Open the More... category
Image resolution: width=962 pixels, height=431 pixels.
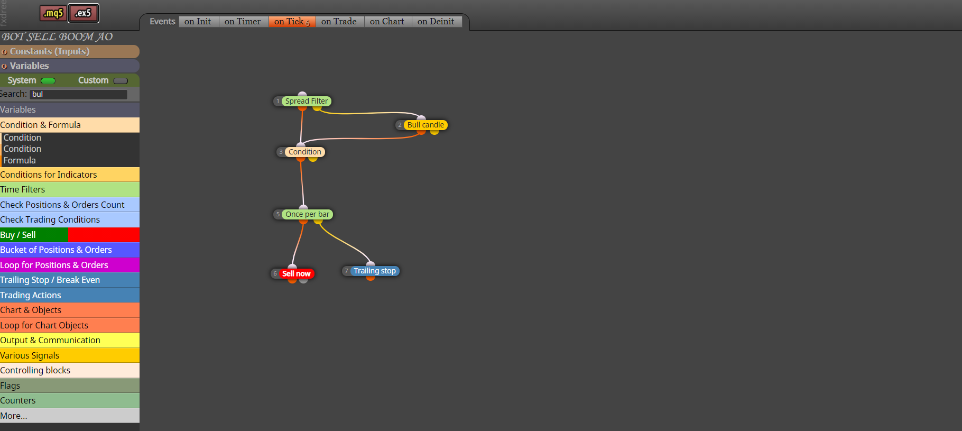70,416
